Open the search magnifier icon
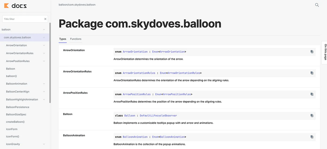 click(x=317, y=5)
